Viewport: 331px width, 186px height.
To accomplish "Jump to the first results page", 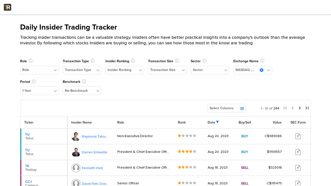I will 285,108.
